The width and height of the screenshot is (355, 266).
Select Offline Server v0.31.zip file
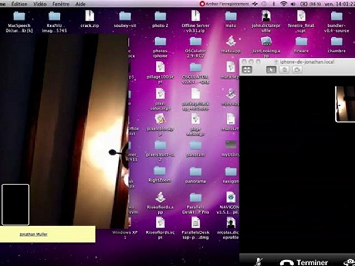coord(195,21)
